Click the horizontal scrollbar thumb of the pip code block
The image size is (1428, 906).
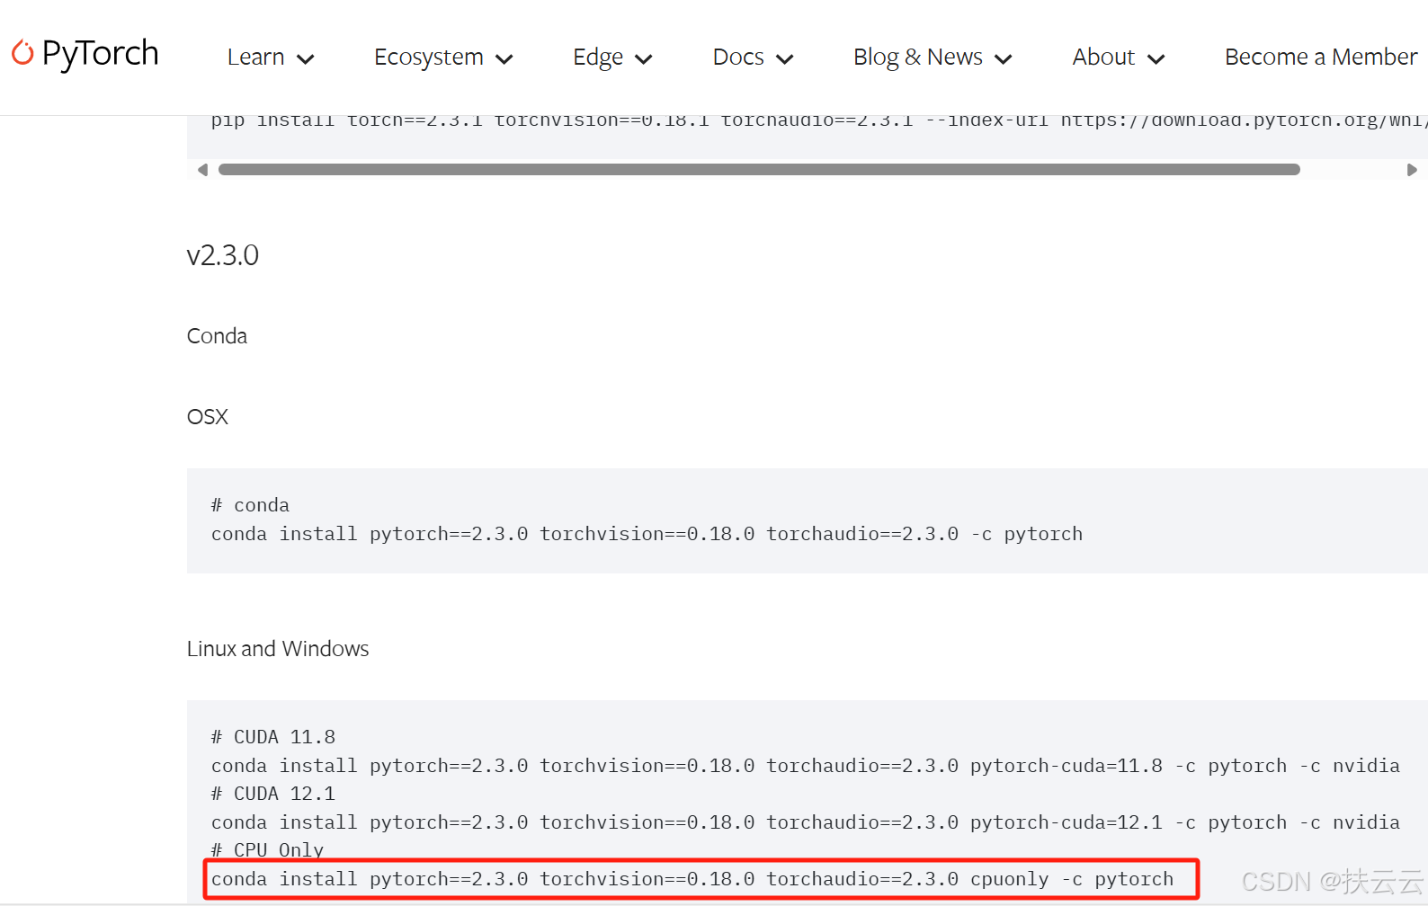pyautogui.click(x=759, y=170)
